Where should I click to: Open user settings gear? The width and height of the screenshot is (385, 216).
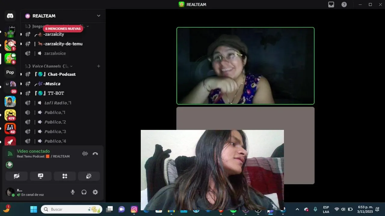95,192
